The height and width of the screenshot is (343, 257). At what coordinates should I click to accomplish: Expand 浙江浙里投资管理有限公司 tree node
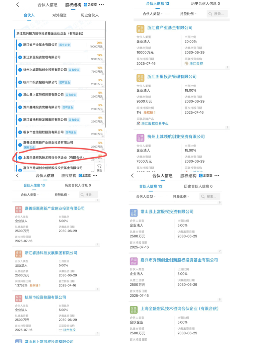(20, 57)
